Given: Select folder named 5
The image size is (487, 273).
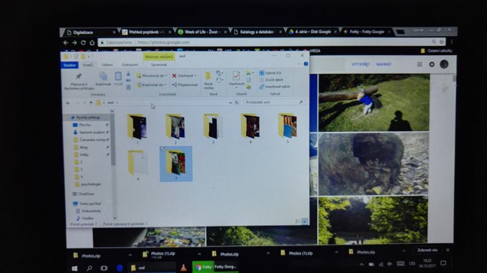Looking at the screenshot, I should tap(288, 127).
